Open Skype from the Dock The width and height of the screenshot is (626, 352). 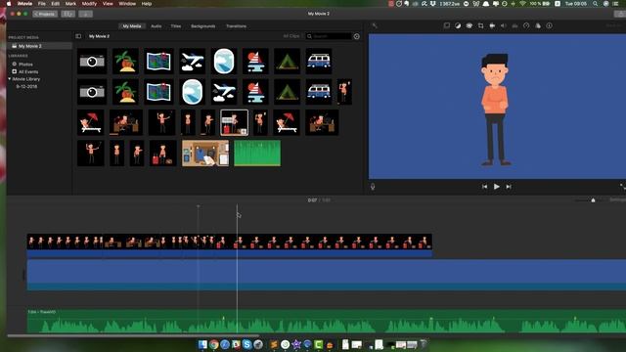pos(247,344)
